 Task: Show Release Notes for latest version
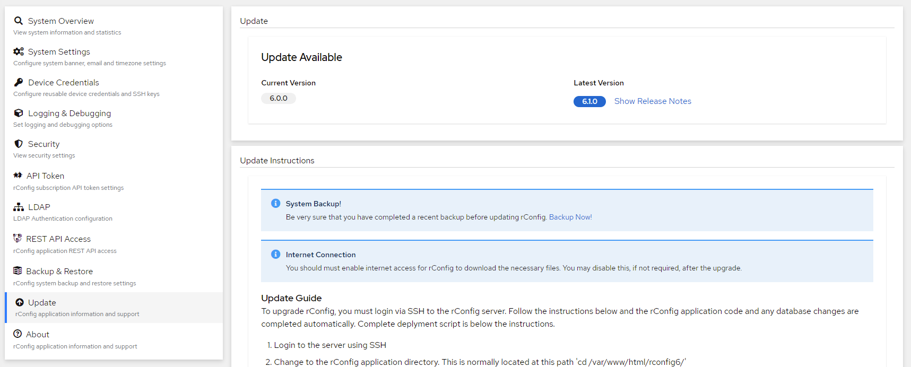(653, 101)
